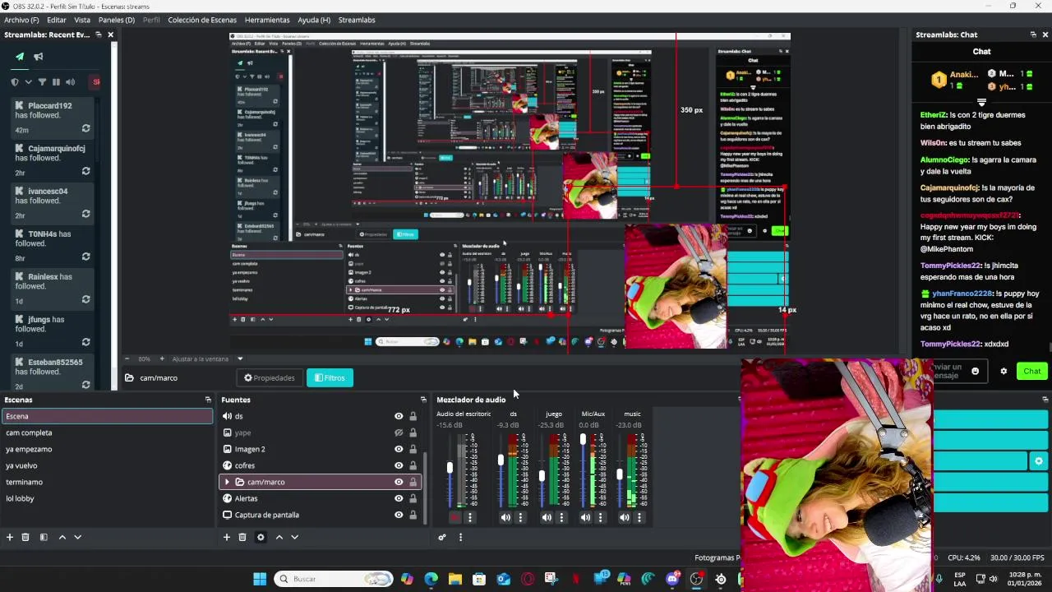
Task: Open options menu for ds audio channel
Action: [x=520, y=517]
